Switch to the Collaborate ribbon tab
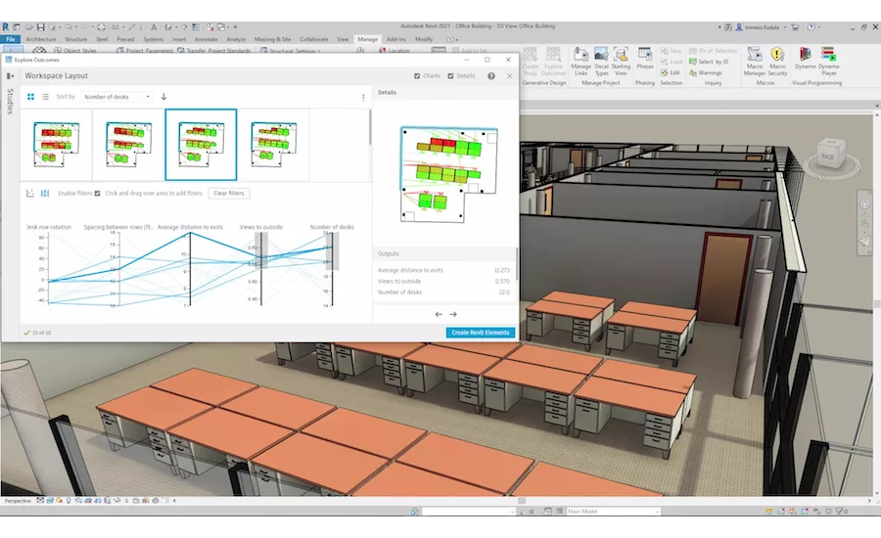 (313, 39)
